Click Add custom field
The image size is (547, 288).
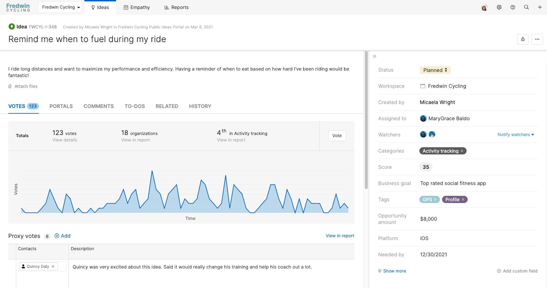(517, 271)
